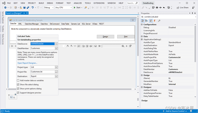The image size is (198, 113).
Task: Click the pin icon on Form1.cs tab
Action: click(24, 13)
